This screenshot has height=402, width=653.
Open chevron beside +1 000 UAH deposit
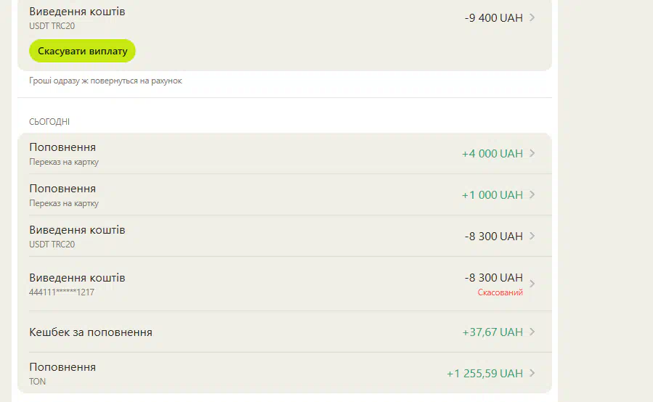532,194
